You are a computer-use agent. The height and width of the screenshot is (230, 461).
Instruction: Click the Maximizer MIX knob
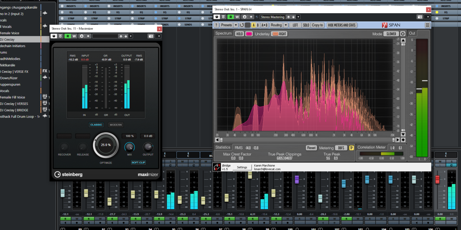(x=129, y=147)
